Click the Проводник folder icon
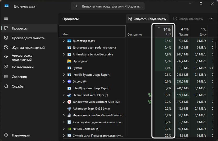This screenshot has width=218, height=141. pos(69,61)
